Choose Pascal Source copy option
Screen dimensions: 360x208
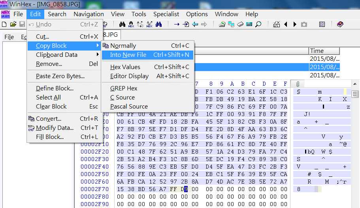[148, 107]
